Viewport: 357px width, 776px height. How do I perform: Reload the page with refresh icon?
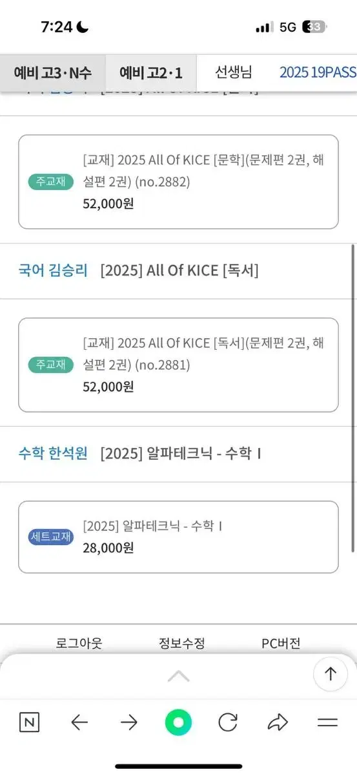click(228, 722)
